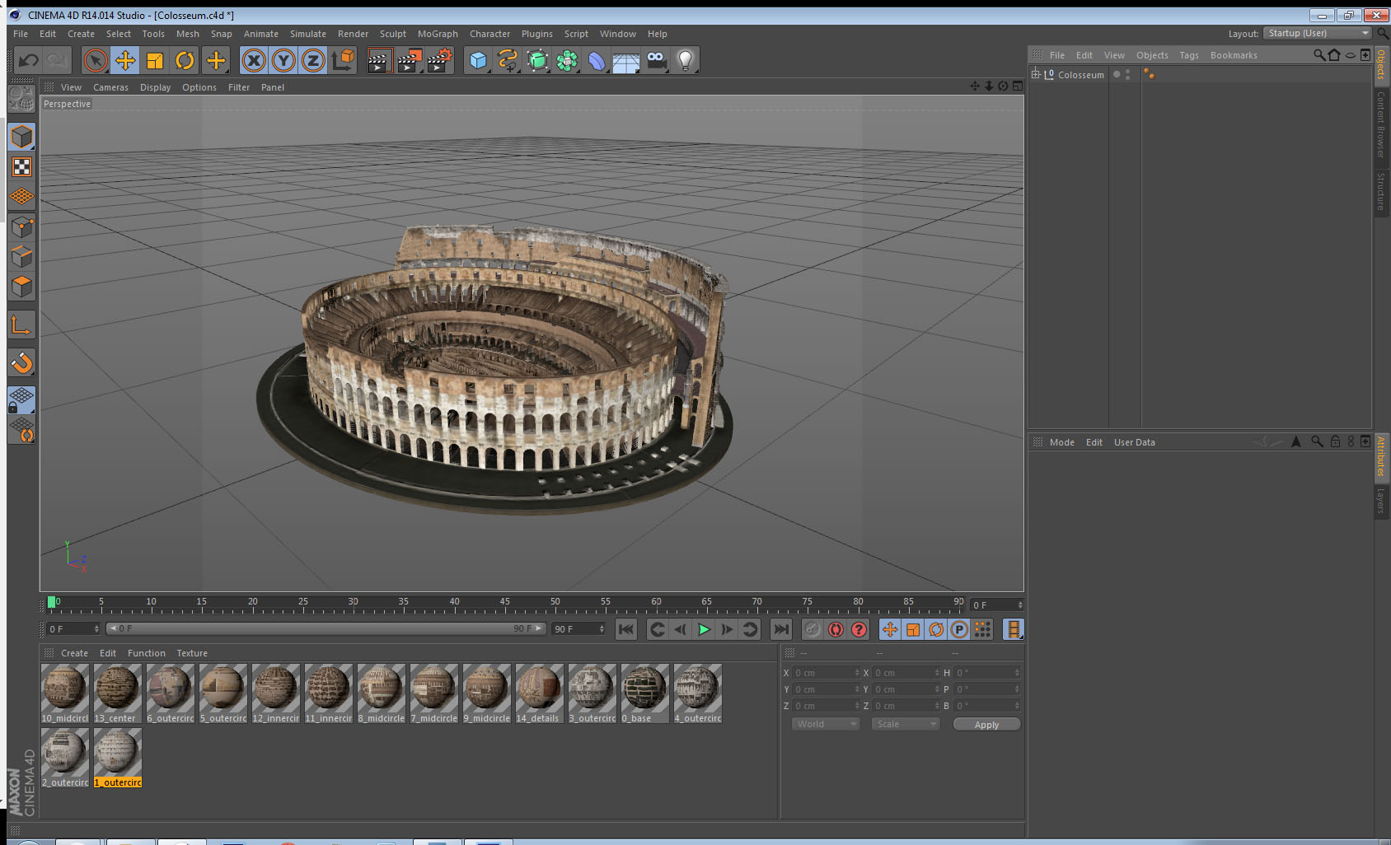
Task: Click the X position input field
Action: pyautogui.click(x=826, y=673)
